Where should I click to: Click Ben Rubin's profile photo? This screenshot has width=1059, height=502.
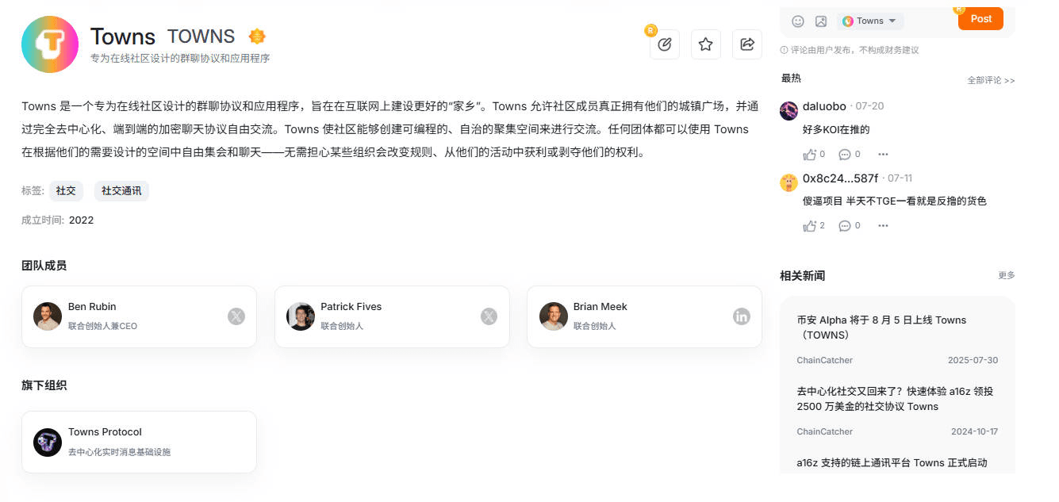pyautogui.click(x=48, y=316)
